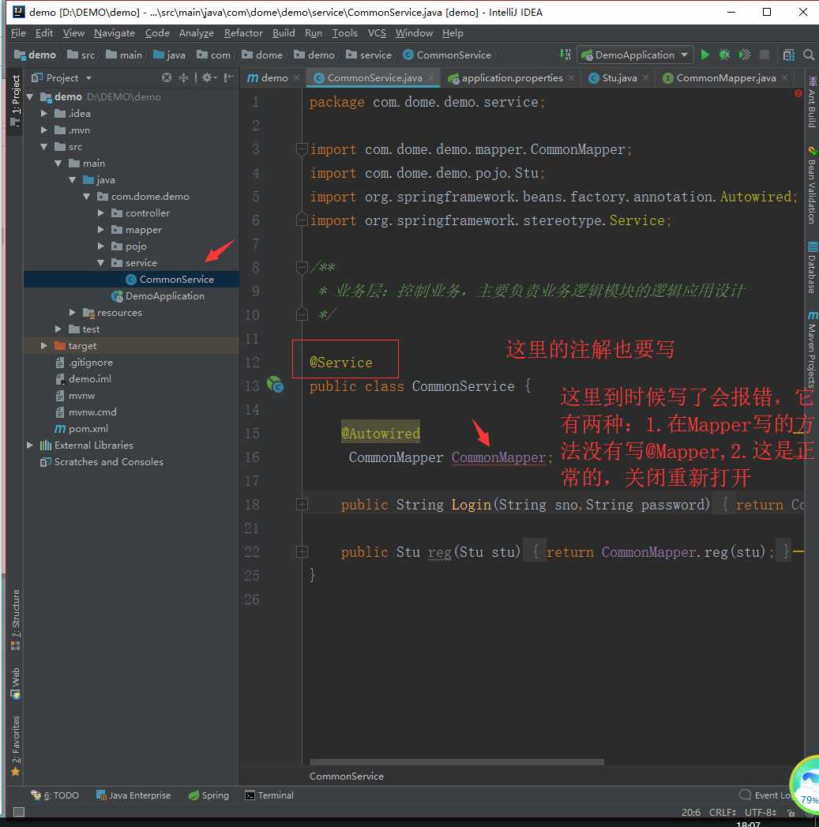Click the editor horizontal scrollbar
The height and width of the screenshot is (827, 819).
click(x=456, y=761)
